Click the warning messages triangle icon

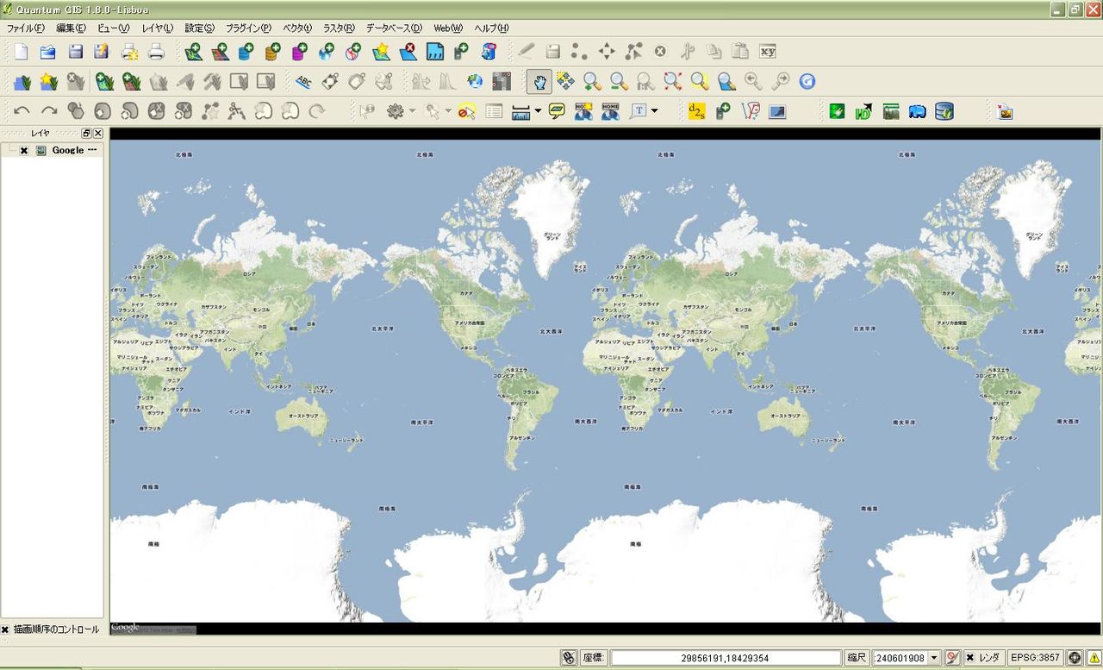pyautogui.click(x=1094, y=658)
